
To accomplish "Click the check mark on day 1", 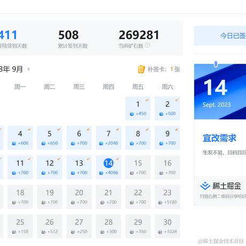I will pos(147,100).
